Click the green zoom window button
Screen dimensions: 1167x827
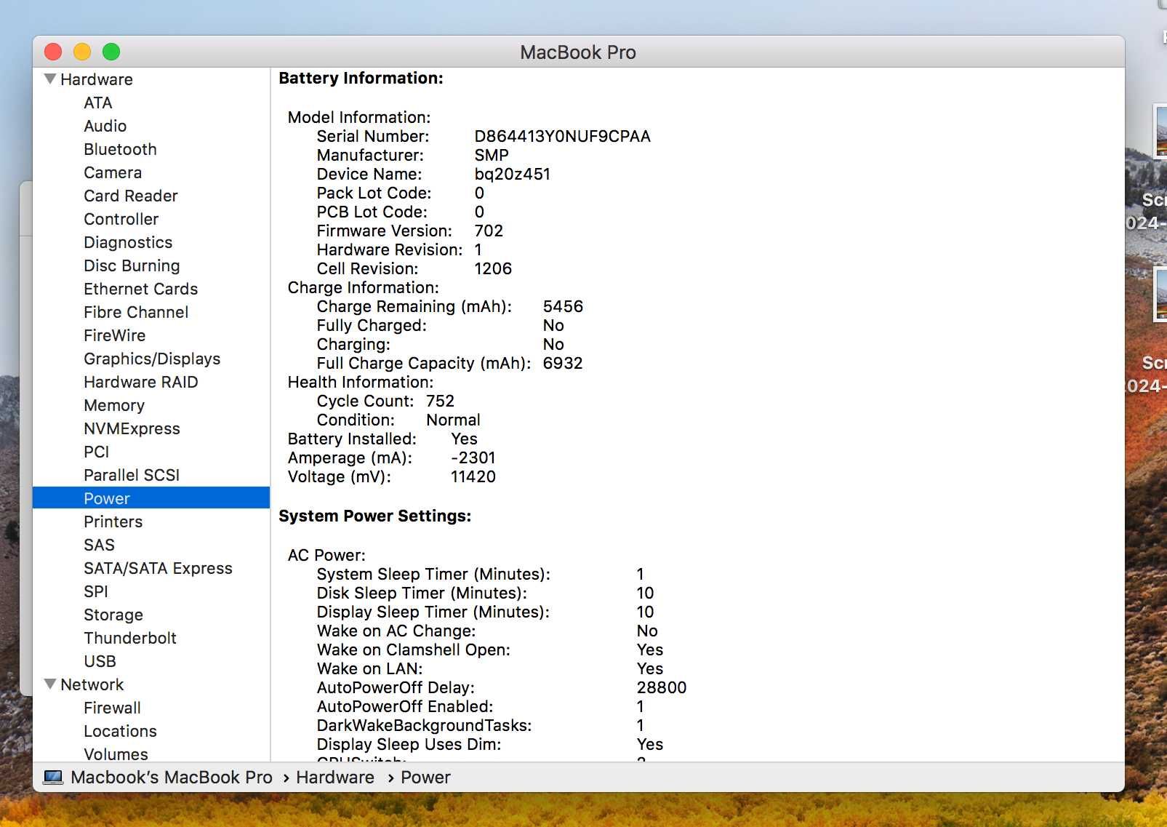coord(111,52)
